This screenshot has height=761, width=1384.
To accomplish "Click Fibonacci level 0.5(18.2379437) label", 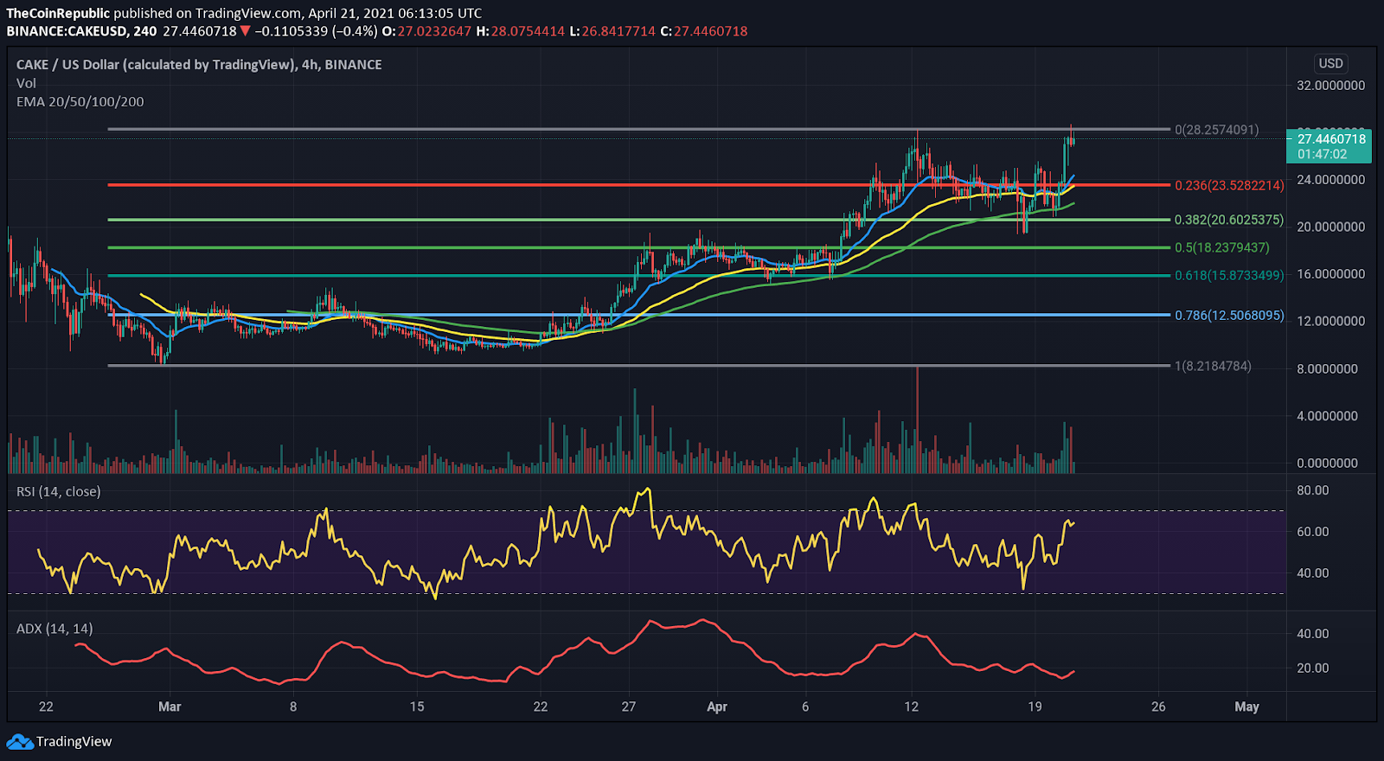I will click(x=1221, y=247).
